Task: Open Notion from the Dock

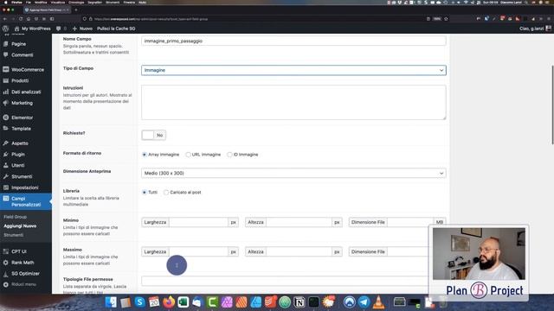Action: (300, 302)
